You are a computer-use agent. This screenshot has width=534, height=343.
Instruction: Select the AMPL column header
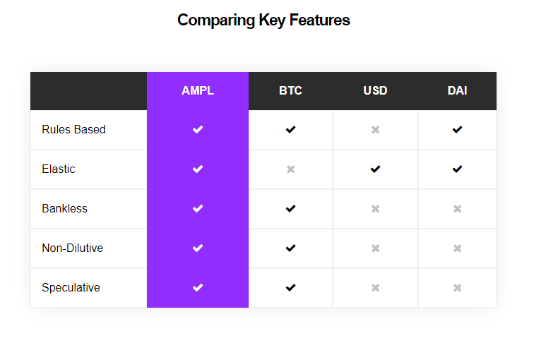198,91
